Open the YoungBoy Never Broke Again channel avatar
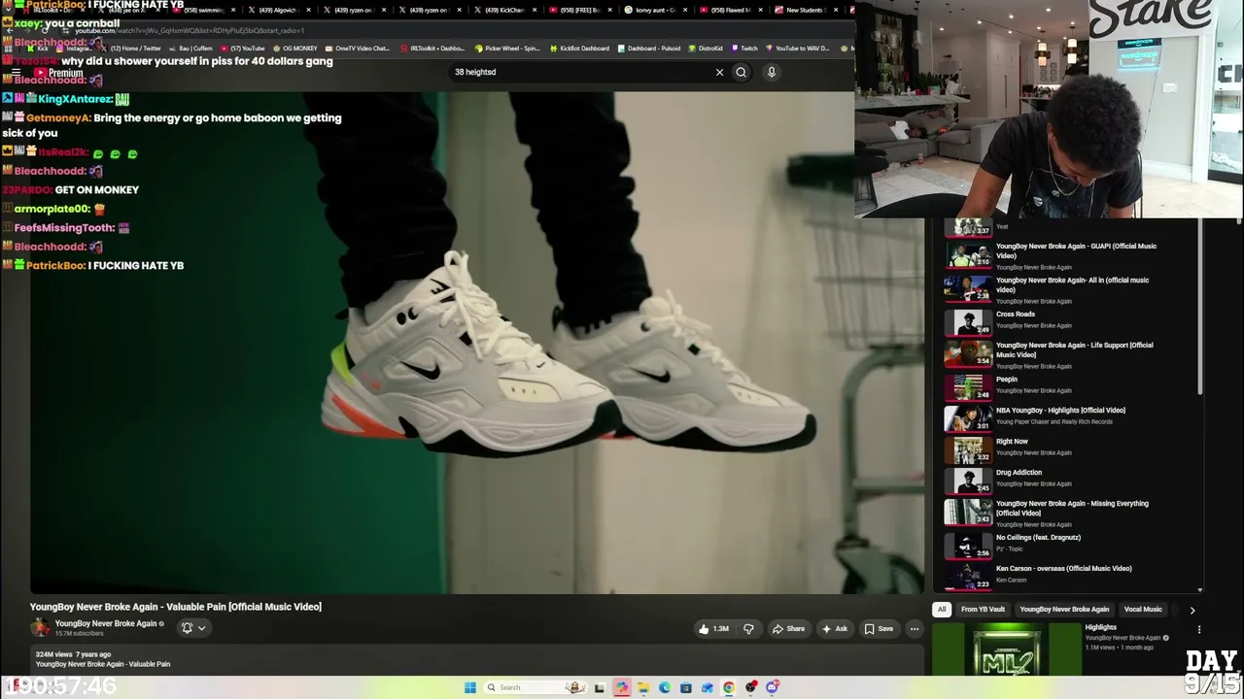 [x=40, y=627]
